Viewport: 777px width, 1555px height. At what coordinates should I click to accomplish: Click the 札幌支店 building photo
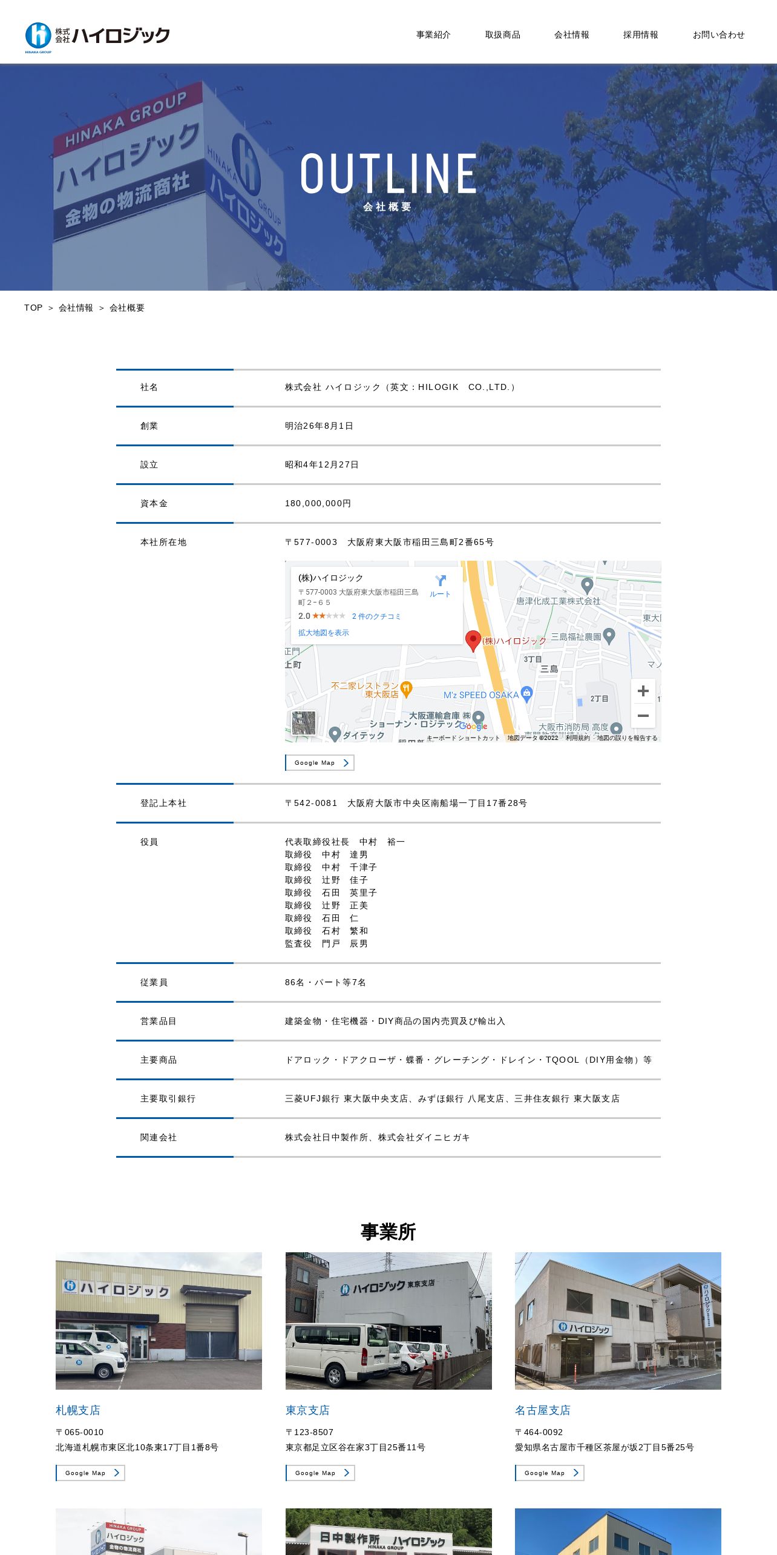(x=159, y=1321)
